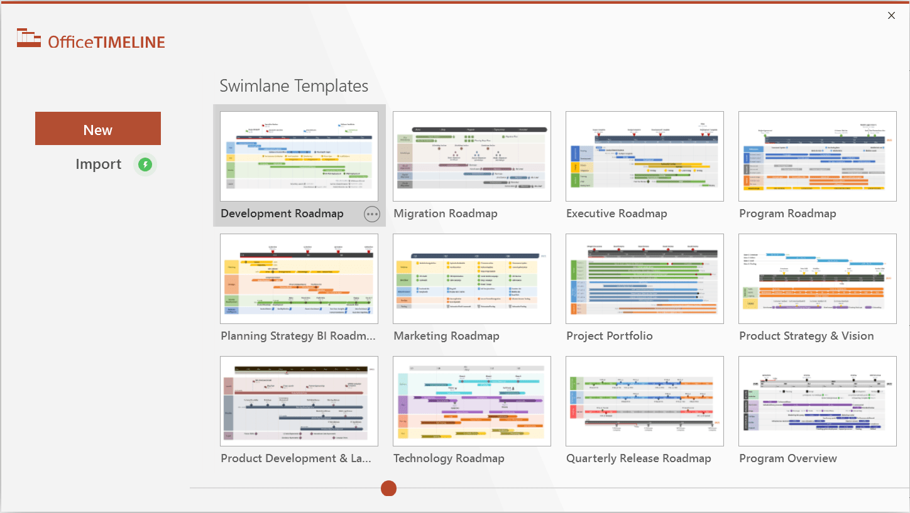Pick the Project Portfolio template

click(644, 279)
